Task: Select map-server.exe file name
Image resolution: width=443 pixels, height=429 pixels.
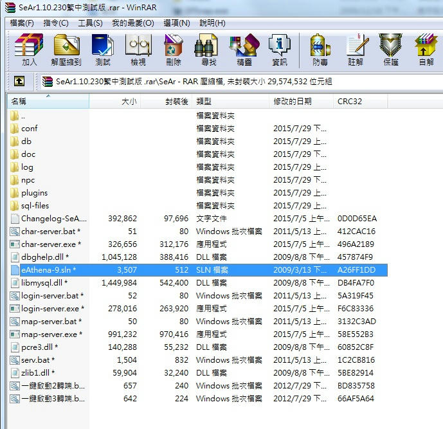Action: [x=51, y=334]
